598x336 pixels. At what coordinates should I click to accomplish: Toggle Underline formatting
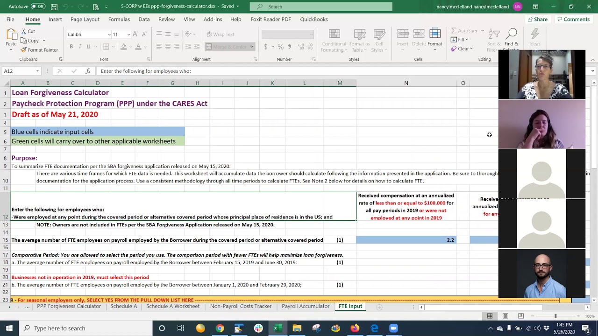tap(88, 47)
